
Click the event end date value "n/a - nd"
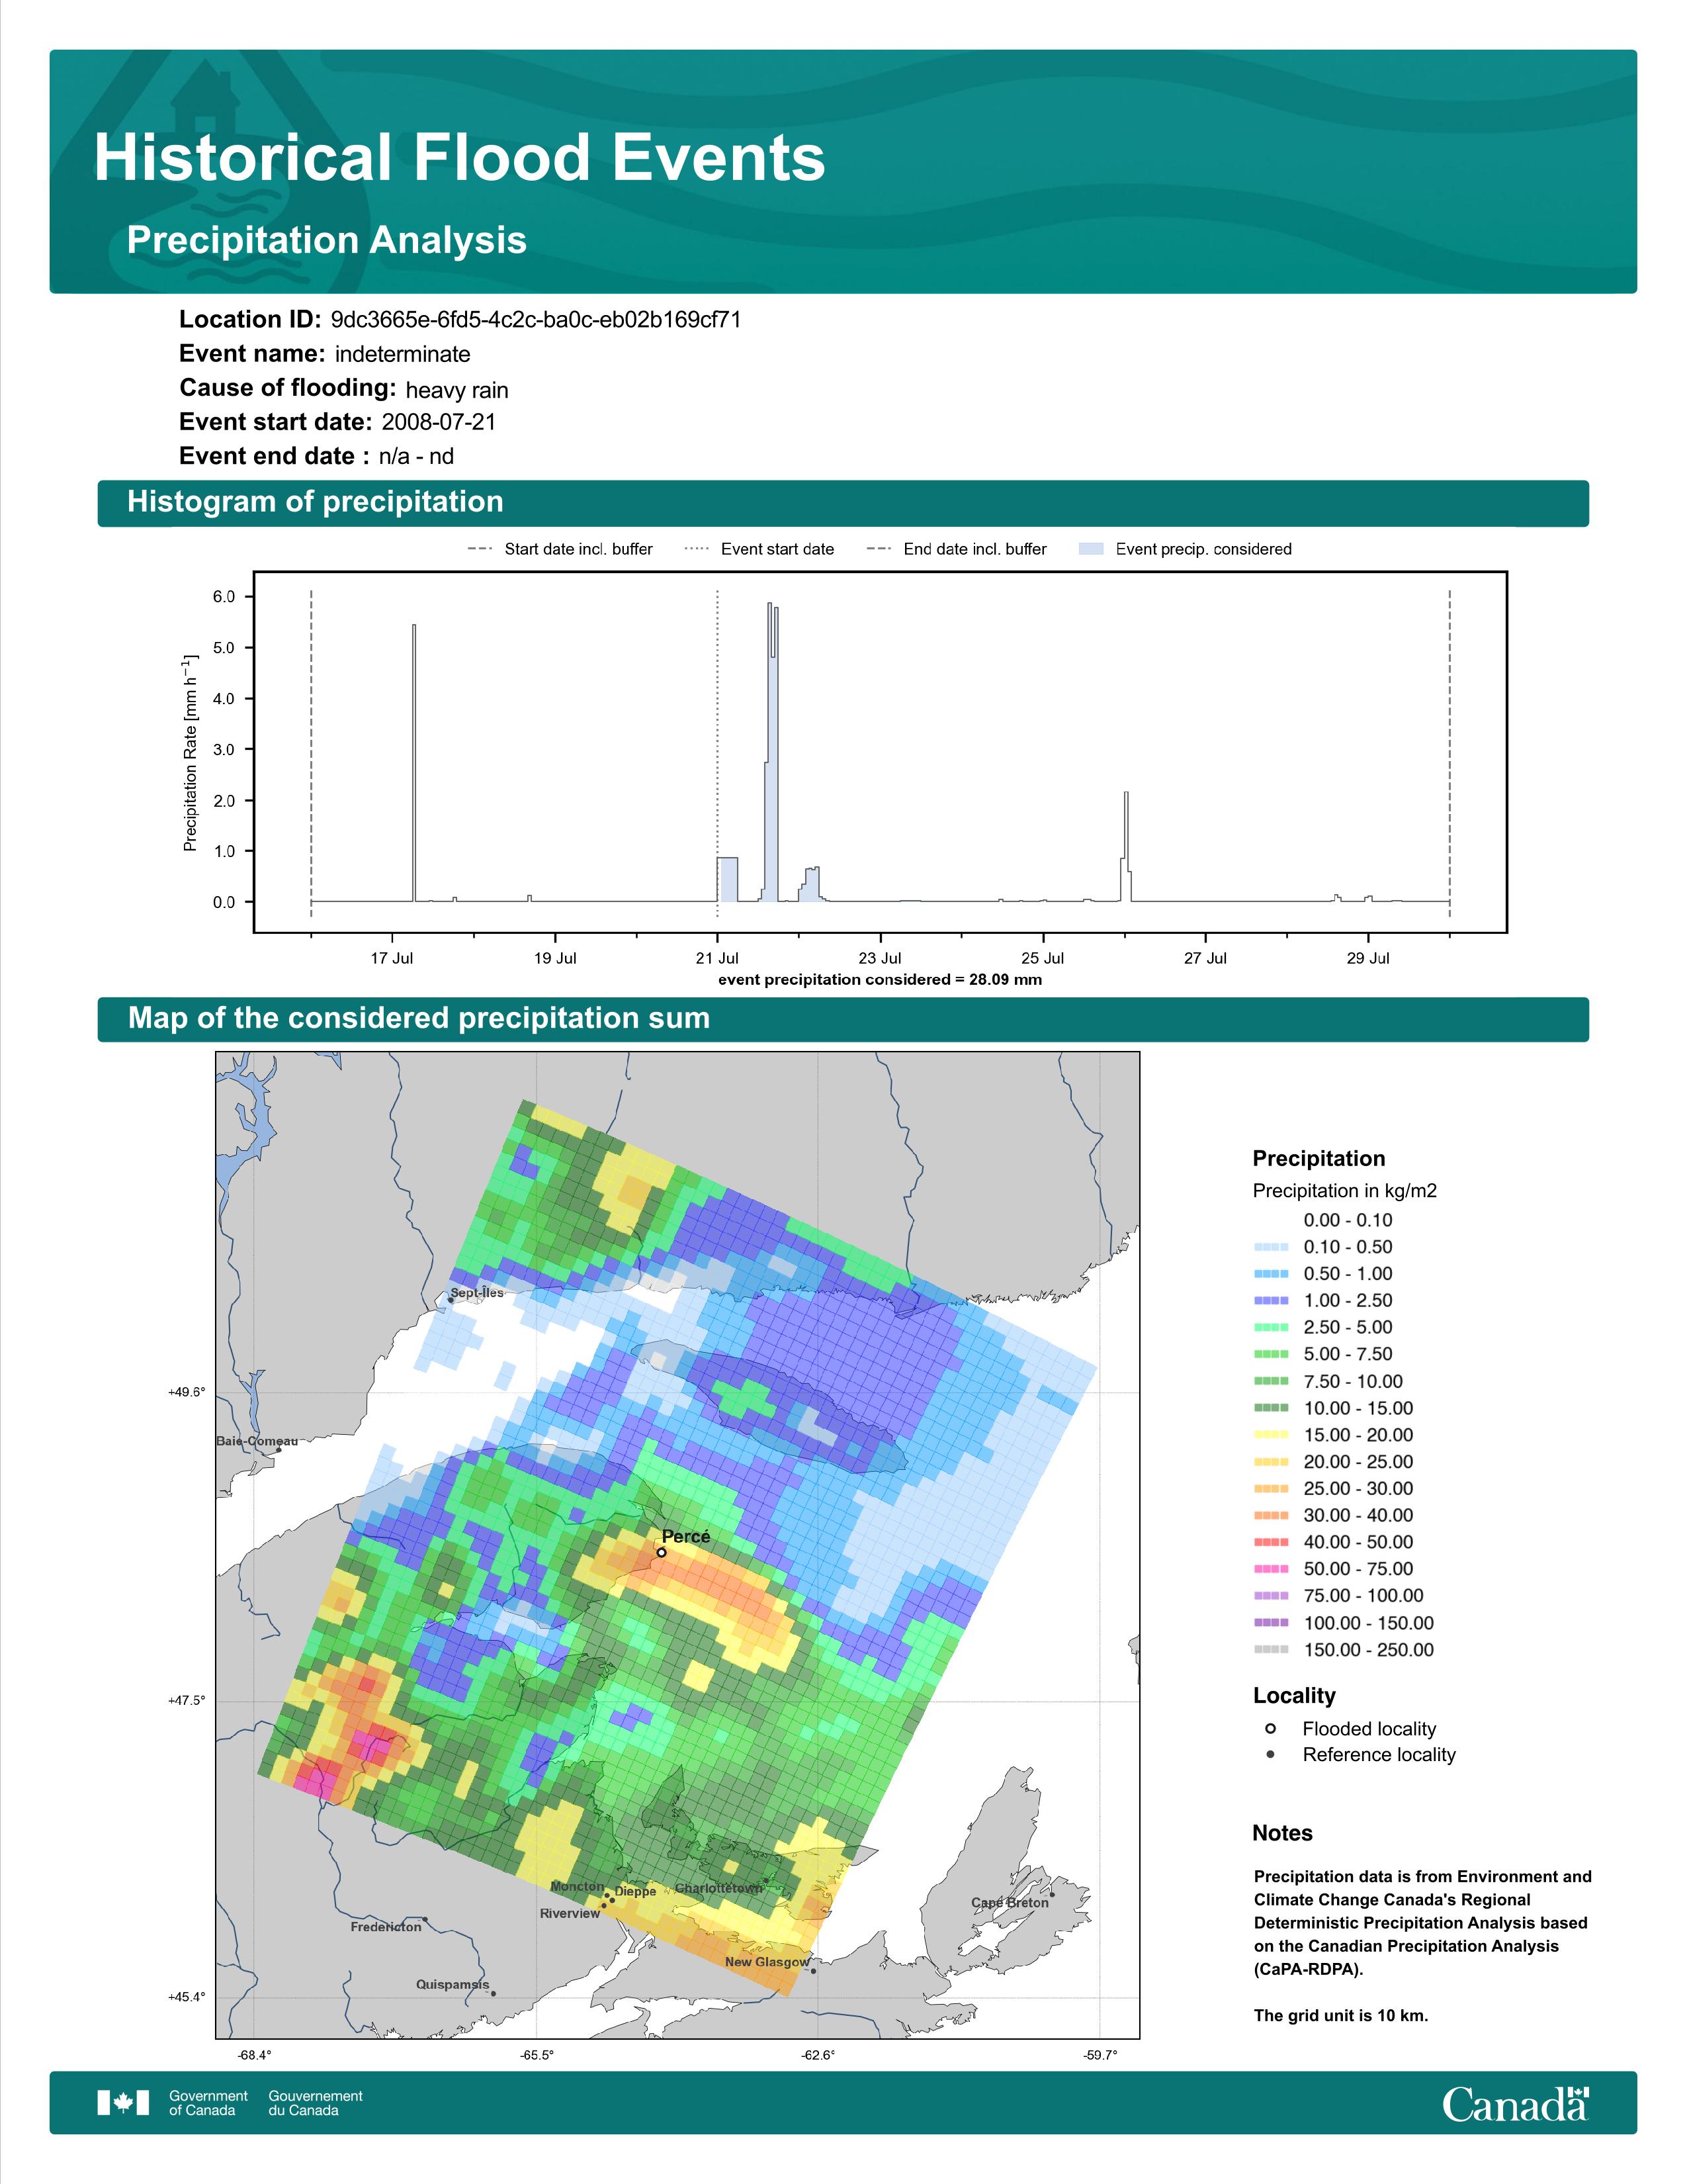point(417,457)
